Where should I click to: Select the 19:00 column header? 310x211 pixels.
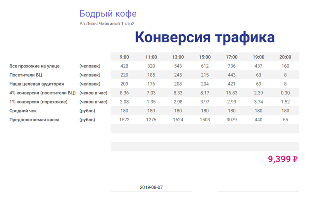tap(258, 57)
